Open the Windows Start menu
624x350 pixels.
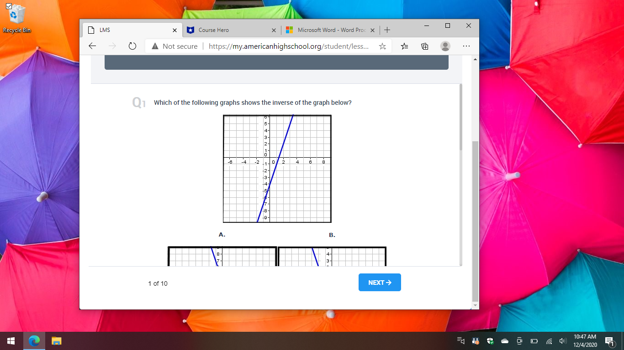11,341
